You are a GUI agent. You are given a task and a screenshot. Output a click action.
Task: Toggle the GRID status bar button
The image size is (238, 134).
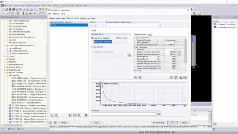tap(147, 132)
